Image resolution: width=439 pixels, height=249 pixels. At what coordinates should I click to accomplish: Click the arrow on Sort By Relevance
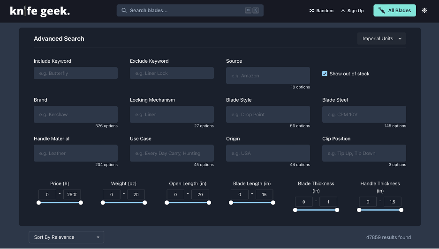(x=98, y=237)
